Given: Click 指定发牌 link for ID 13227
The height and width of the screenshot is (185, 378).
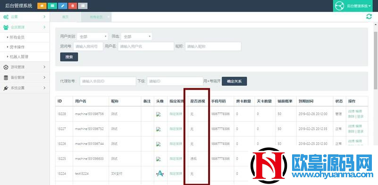Looking at the screenshot, I should tap(176, 129).
